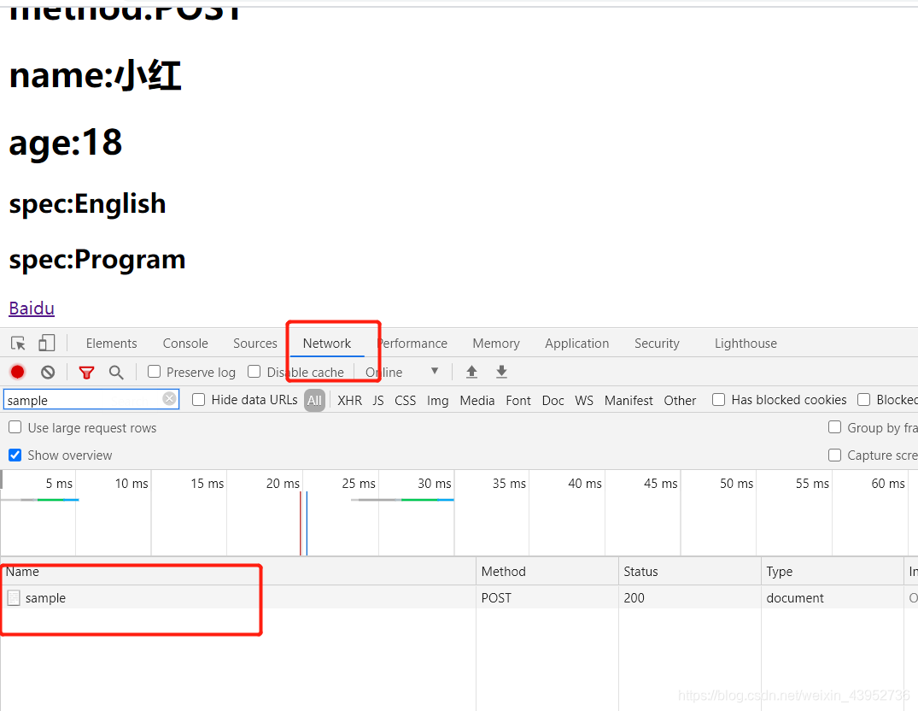Check Hide data URLs

[x=198, y=399]
